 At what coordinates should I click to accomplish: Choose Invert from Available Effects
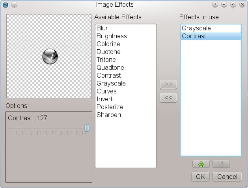(104, 99)
